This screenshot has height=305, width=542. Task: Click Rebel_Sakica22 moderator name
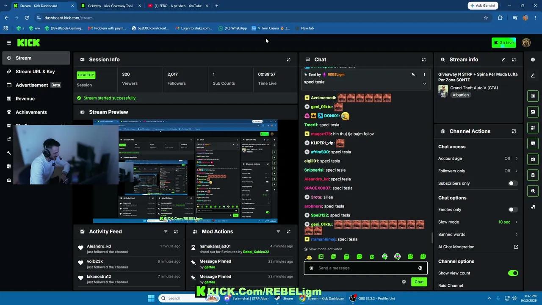click(256, 252)
